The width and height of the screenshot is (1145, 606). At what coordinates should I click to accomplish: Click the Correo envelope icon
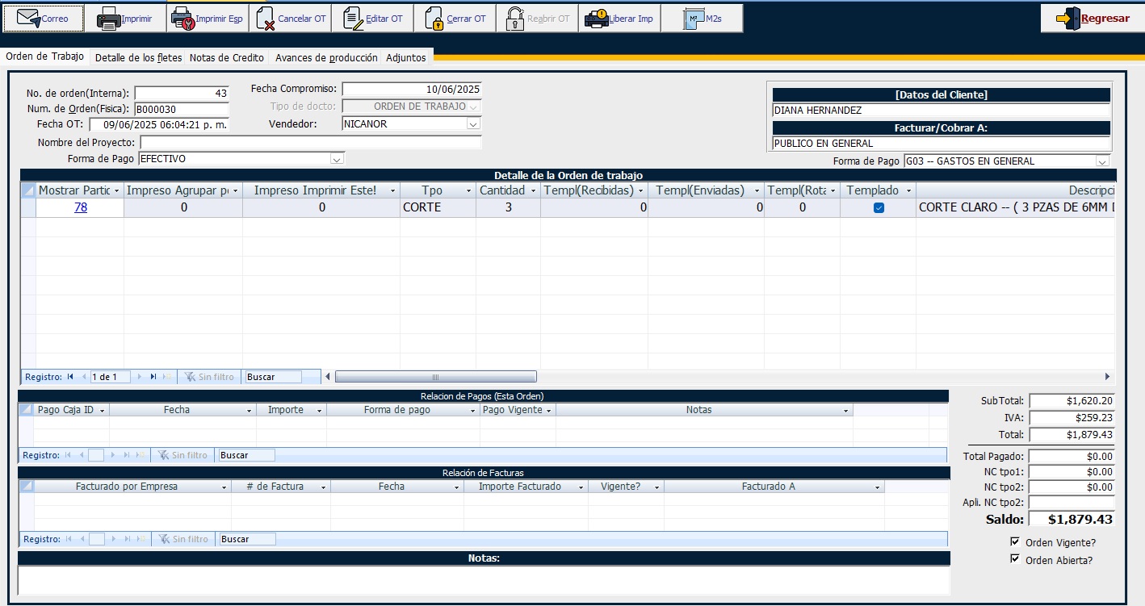[x=29, y=19]
